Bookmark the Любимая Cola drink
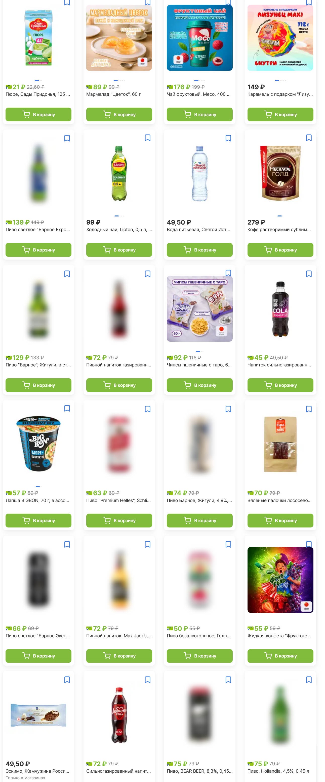 point(147,680)
